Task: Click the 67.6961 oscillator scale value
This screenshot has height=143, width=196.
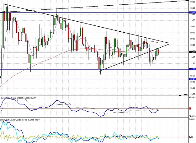Action: pos(193,98)
